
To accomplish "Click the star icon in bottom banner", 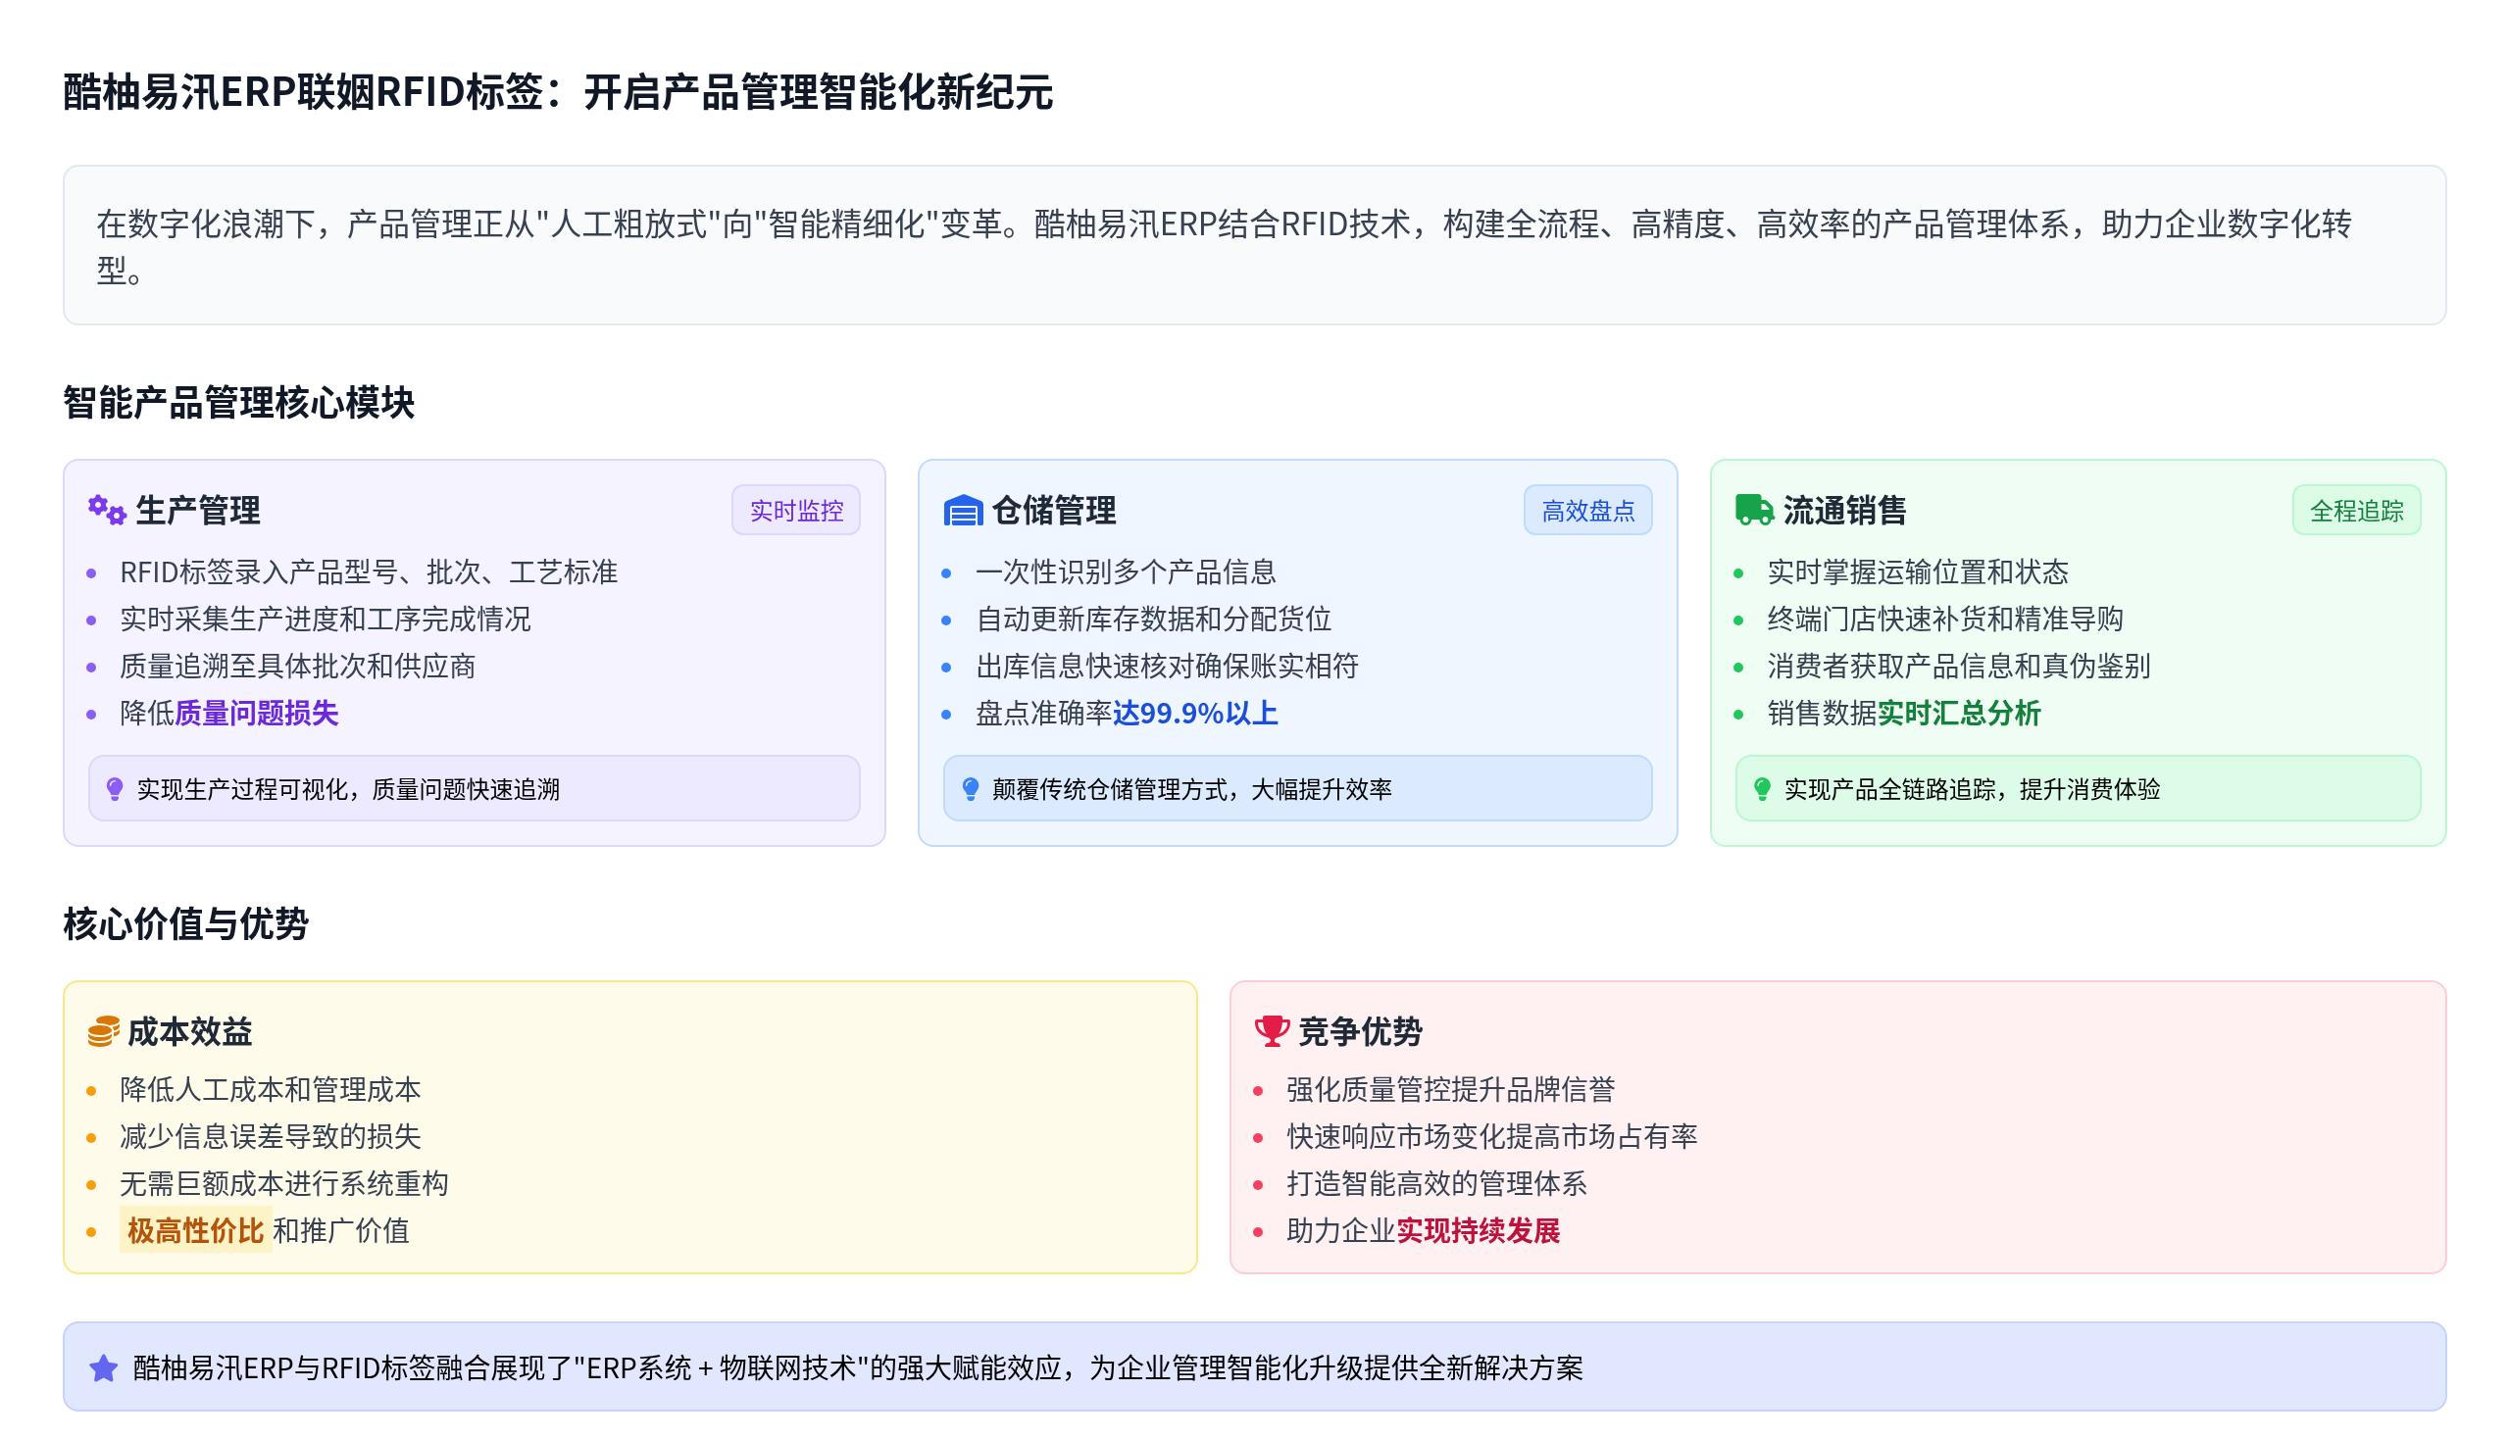I will click(x=104, y=1368).
